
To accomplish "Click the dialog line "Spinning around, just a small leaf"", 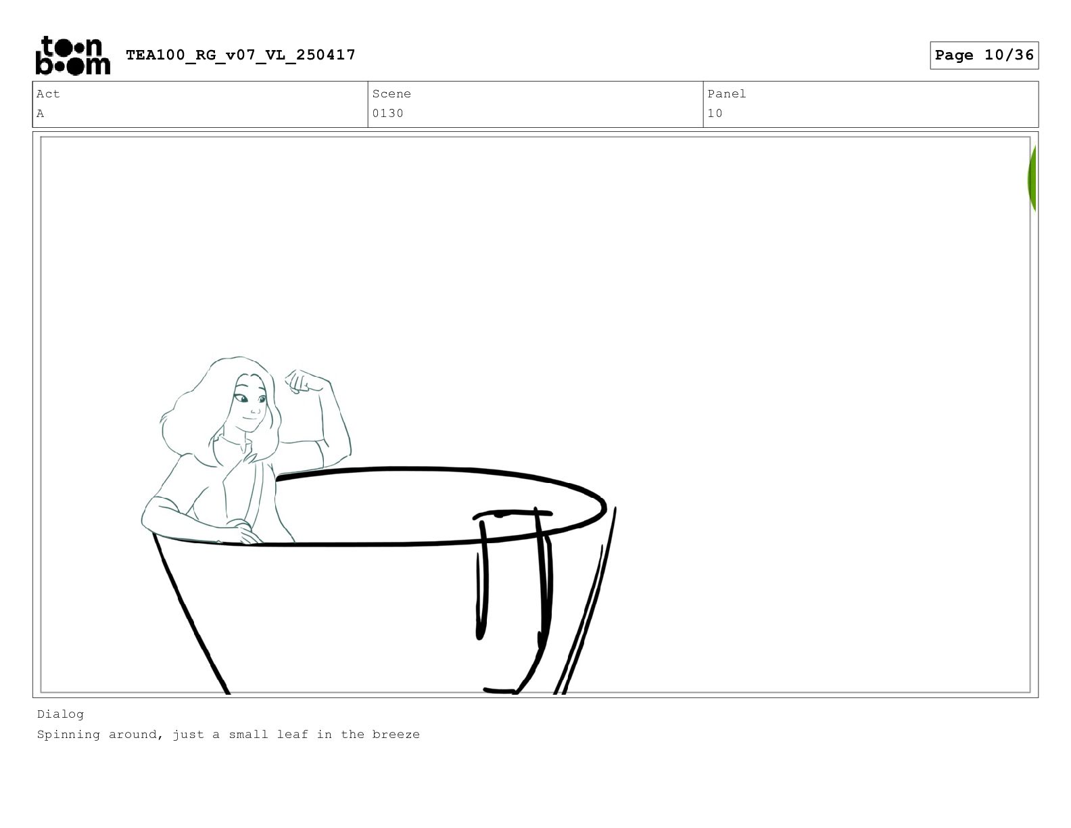I will (174, 735).
